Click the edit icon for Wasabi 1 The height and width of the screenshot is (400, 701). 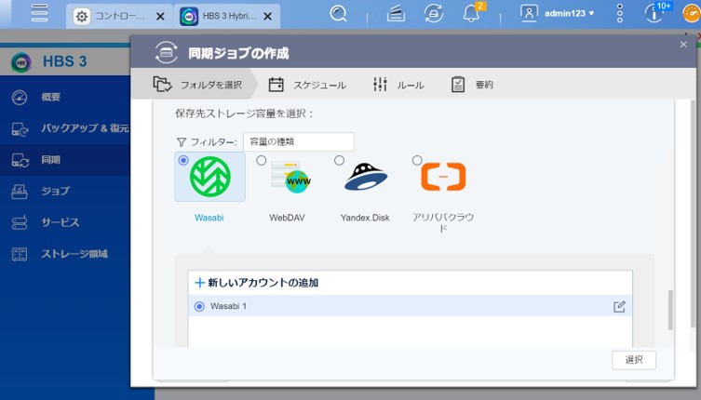pos(619,306)
